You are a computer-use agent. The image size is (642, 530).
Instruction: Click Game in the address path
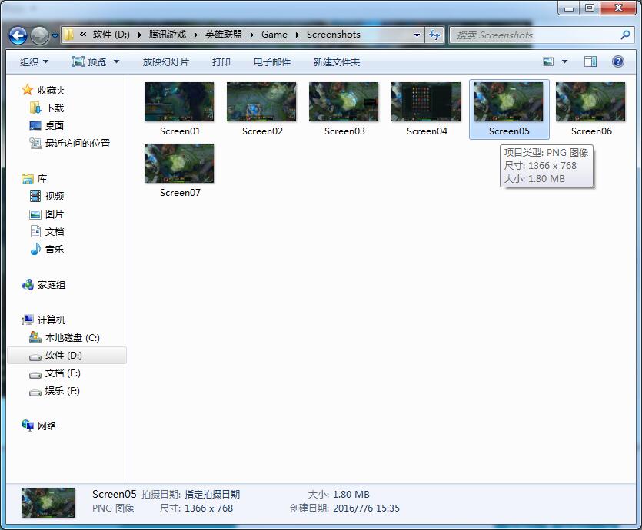tap(274, 35)
